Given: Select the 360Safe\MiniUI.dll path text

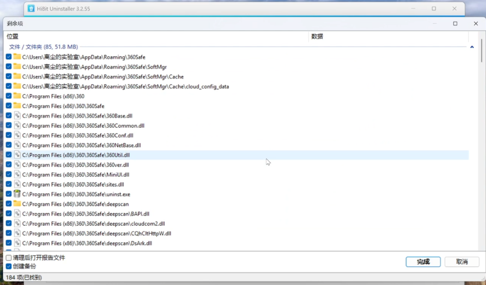Looking at the screenshot, I should coord(76,175).
